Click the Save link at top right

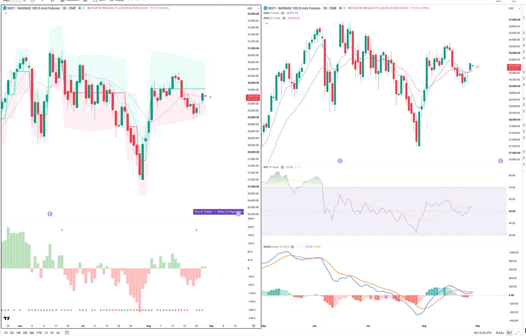tap(514, 2)
